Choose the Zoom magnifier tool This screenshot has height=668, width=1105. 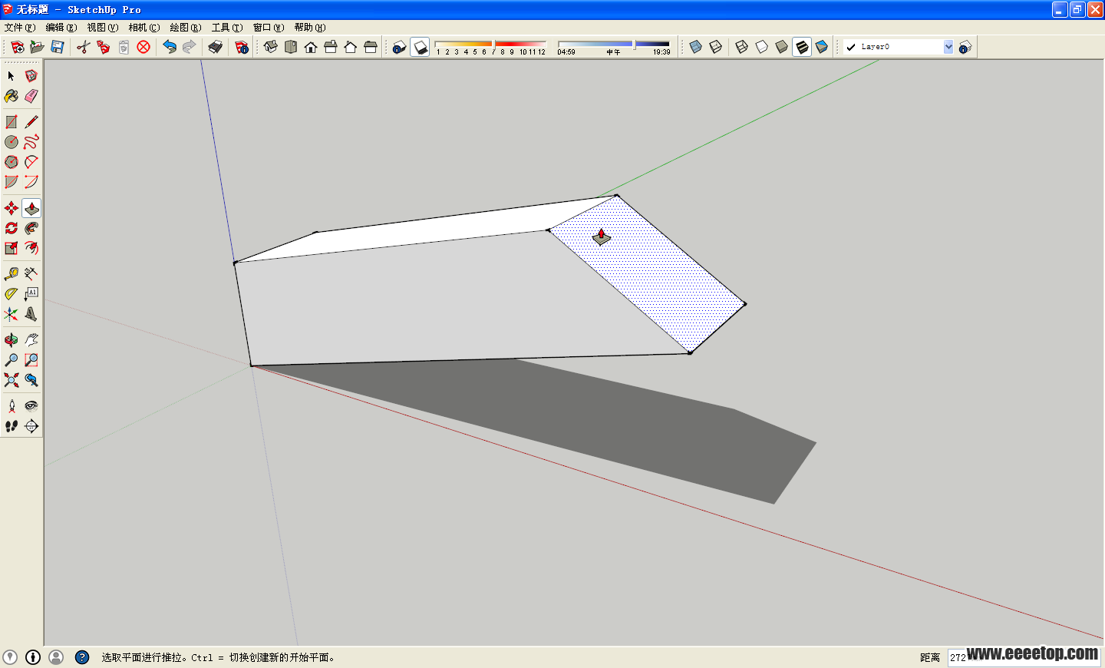[x=12, y=360]
